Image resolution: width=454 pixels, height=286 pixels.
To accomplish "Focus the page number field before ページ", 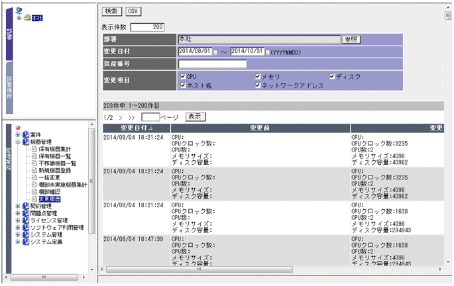I will (150, 117).
